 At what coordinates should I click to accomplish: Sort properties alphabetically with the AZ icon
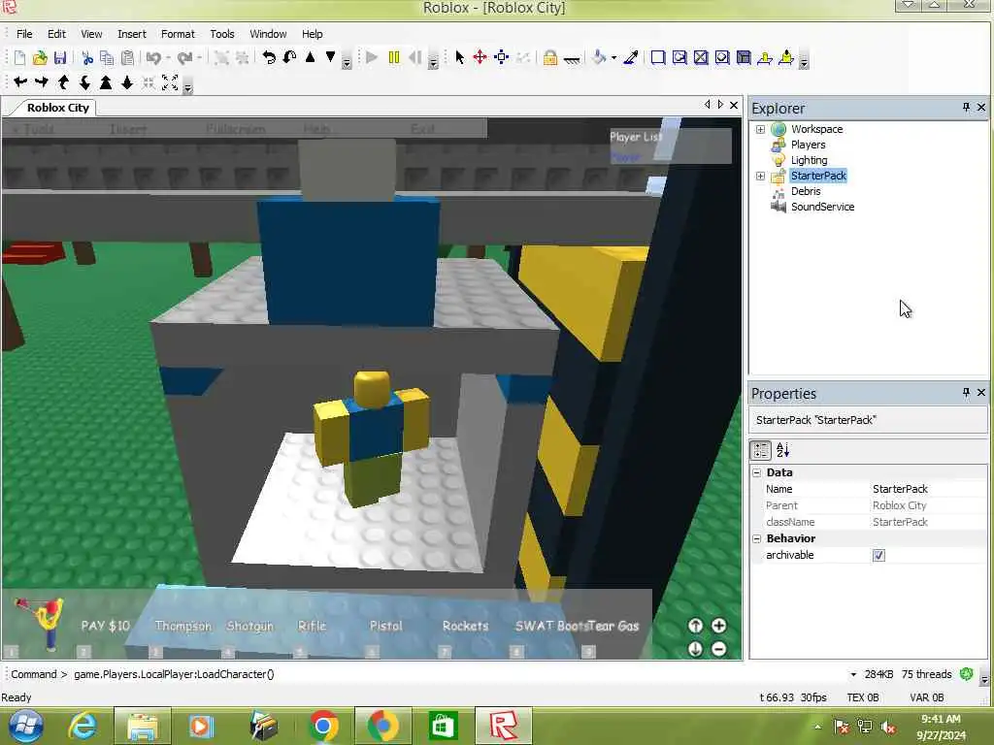[x=783, y=450]
